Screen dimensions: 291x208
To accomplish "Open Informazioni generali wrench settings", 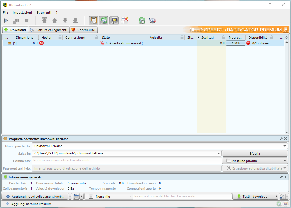I will point(281,177).
